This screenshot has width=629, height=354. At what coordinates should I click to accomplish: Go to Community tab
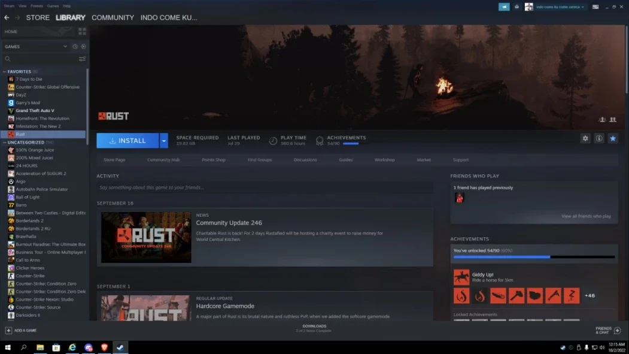(x=113, y=17)
